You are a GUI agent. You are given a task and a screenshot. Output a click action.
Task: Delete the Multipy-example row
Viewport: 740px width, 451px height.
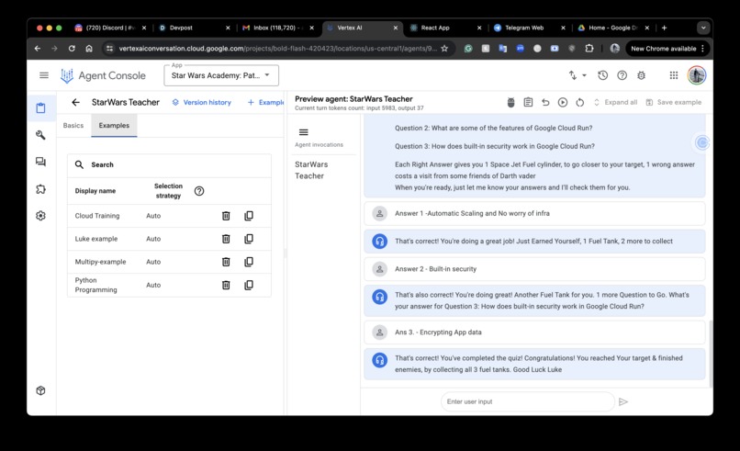226,262
